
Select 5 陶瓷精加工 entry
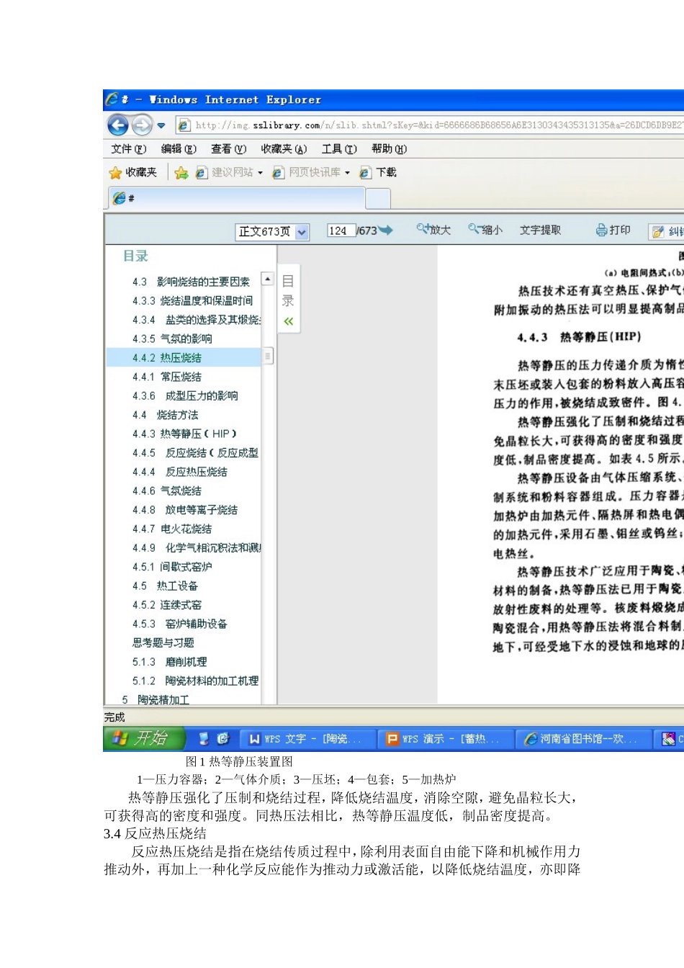pos(155,699)
